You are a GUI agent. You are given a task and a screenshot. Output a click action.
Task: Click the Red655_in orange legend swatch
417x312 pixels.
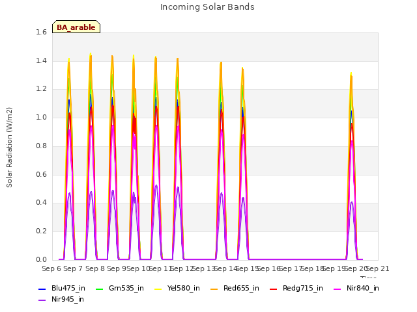click(214, 289)
